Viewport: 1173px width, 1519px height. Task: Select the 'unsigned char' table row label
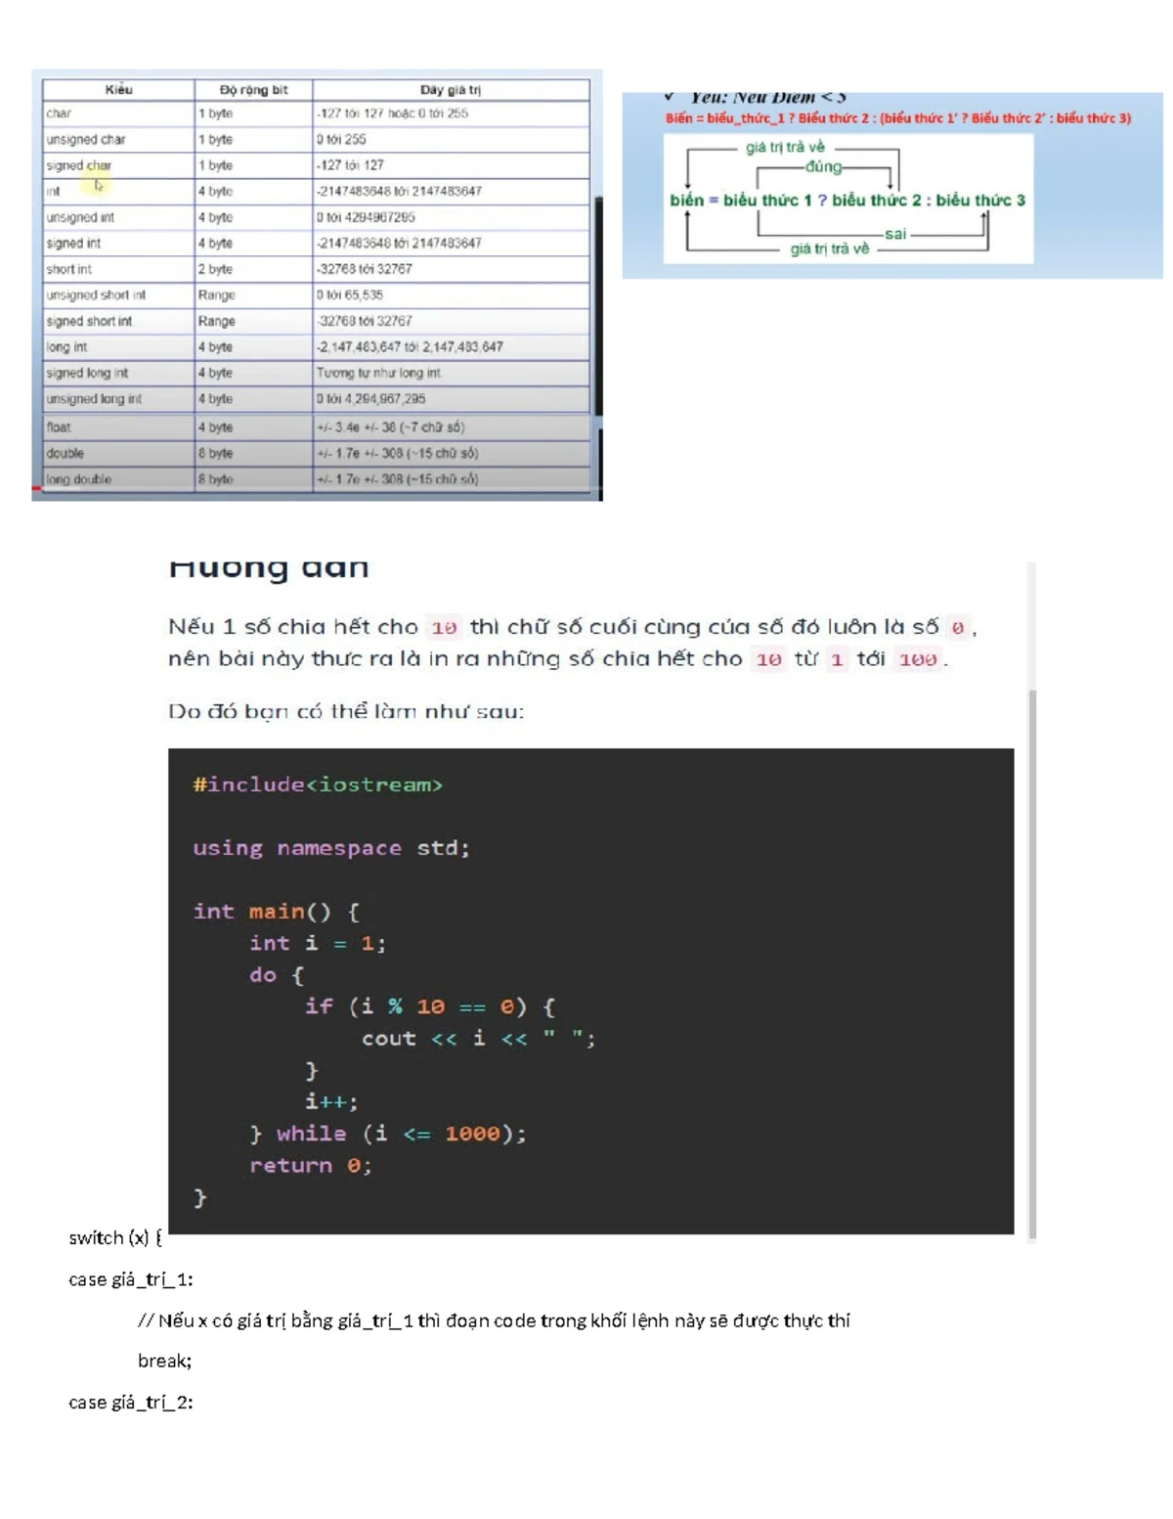(x=86, y=140)
